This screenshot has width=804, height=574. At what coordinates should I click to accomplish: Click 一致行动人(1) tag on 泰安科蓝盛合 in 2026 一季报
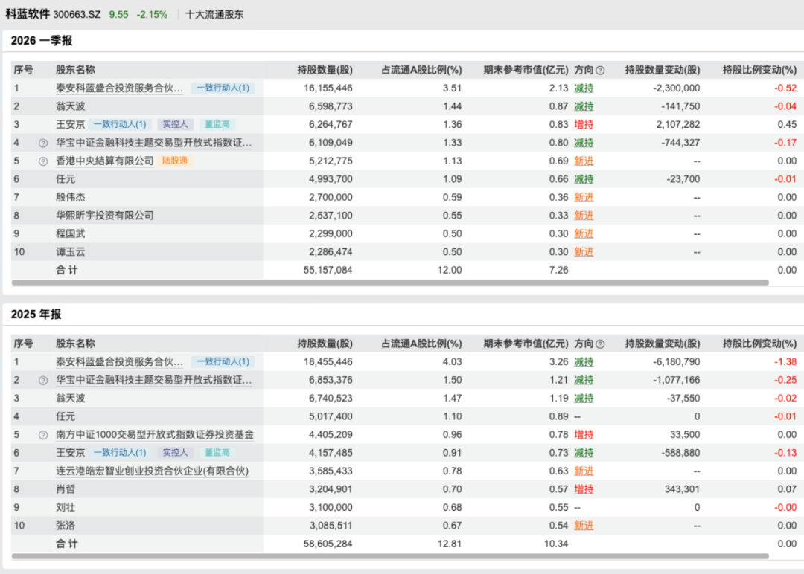click(223, 88)
